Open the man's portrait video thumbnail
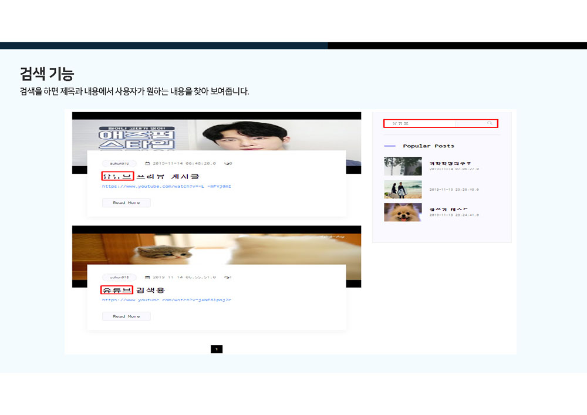The image size is (587, 415). click(x=217, y=135)
